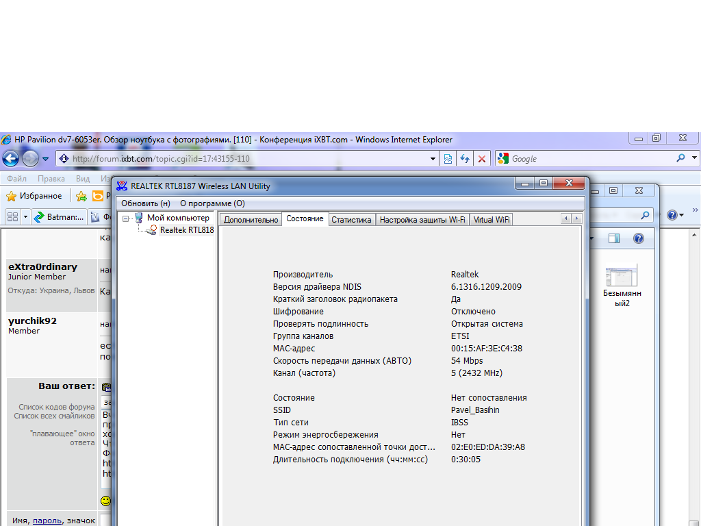Expand the IE command bar chevron
Viewport: 701px width, 526px height.
(x=695, y=210)
